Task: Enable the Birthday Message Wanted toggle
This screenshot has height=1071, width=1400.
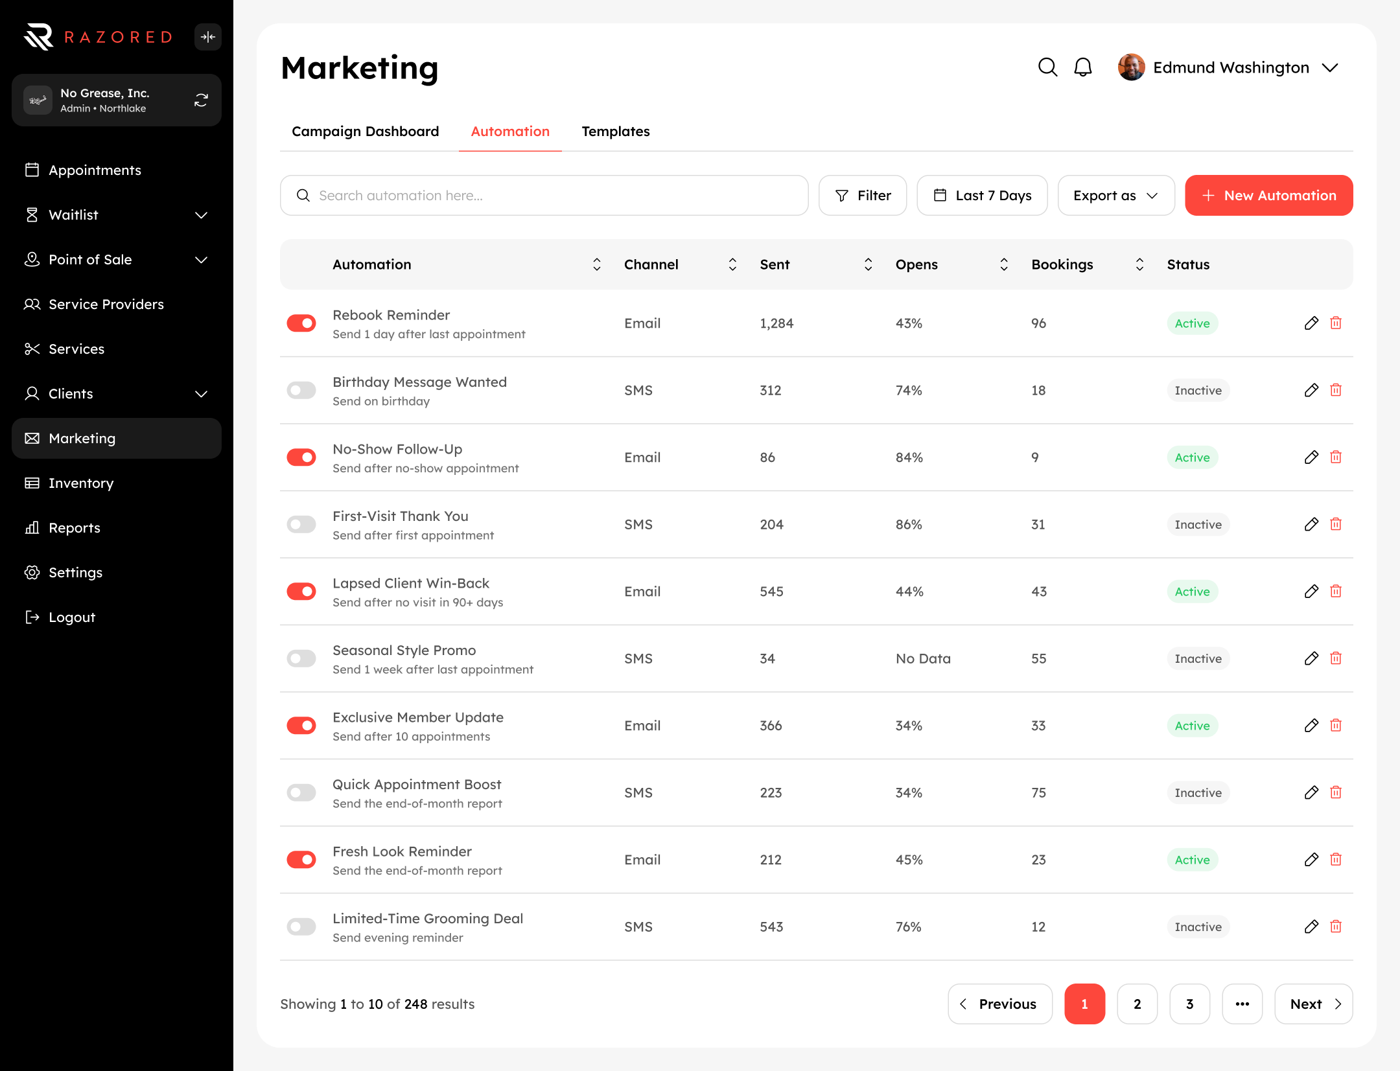Action: pos(301,390)
